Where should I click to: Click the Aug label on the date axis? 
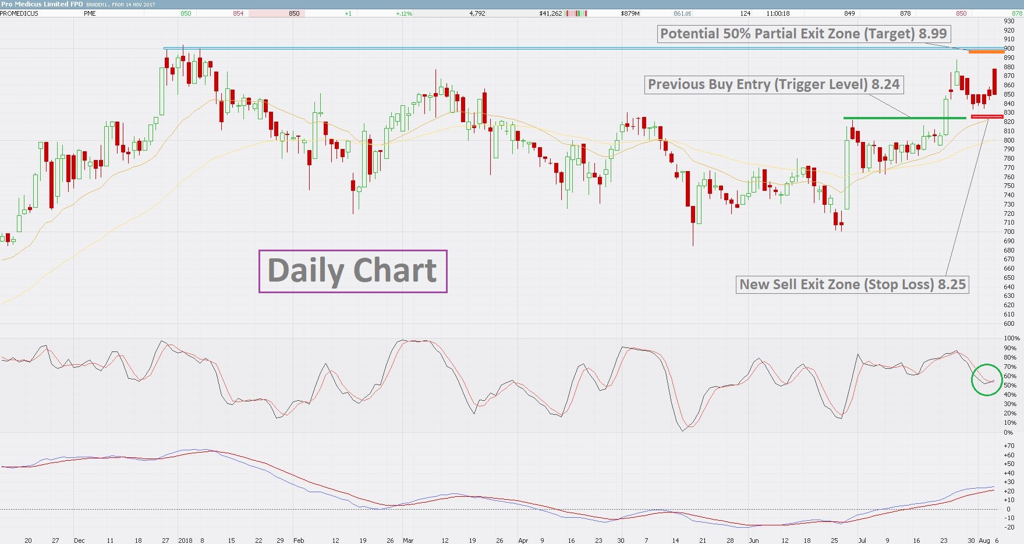[x=984, y=541]
